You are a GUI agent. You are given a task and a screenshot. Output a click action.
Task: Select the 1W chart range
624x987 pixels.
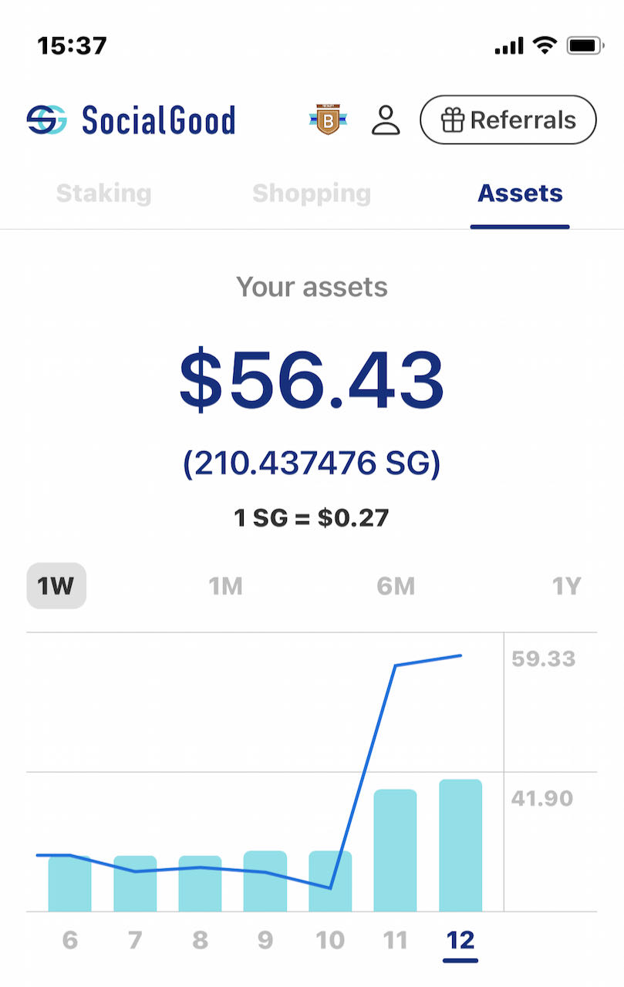[56, 587]
